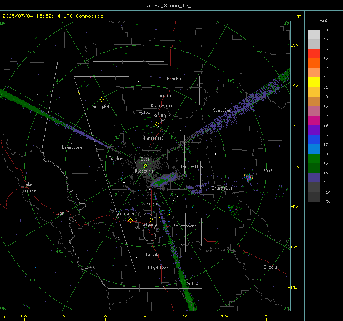Pick the light gray 70-80 dBZ swatch
The height and width of the screenshot is (321, 343).
(x=314, y=35)
